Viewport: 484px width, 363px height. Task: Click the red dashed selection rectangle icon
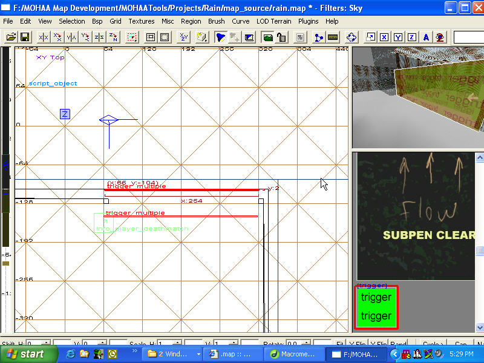click(132, 38)
